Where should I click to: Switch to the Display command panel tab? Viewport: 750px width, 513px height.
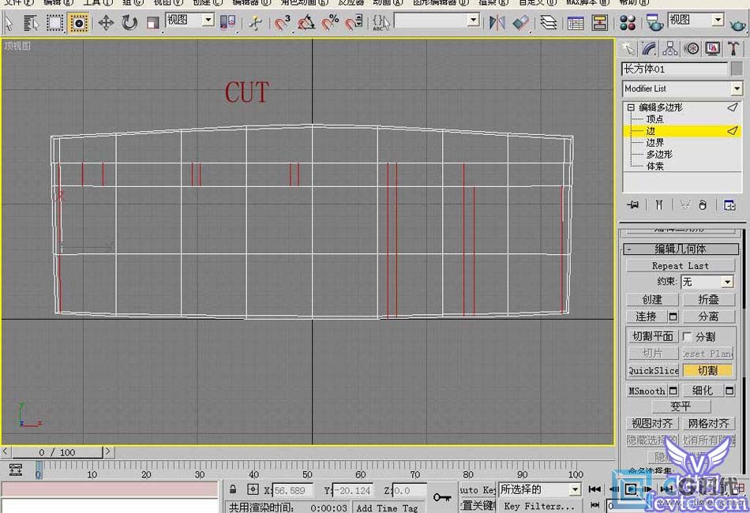click(713, 48)
